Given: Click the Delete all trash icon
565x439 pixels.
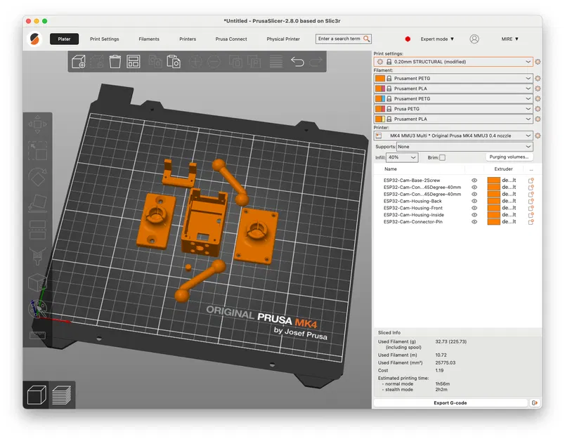Looking at the screenshot, I should [115, 62].
